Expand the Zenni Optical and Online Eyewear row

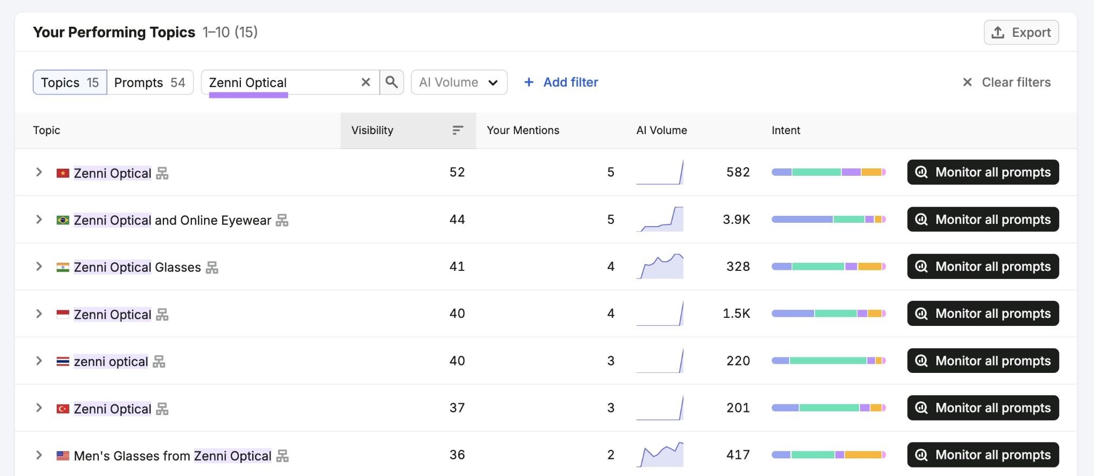coord(39,220)
